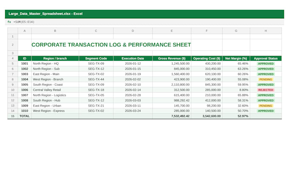Select the East Region - Main cell
Screen dimensions: 289x195
pos(55,74)
